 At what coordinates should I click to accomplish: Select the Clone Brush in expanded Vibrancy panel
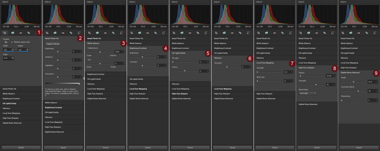click(248, 33)
